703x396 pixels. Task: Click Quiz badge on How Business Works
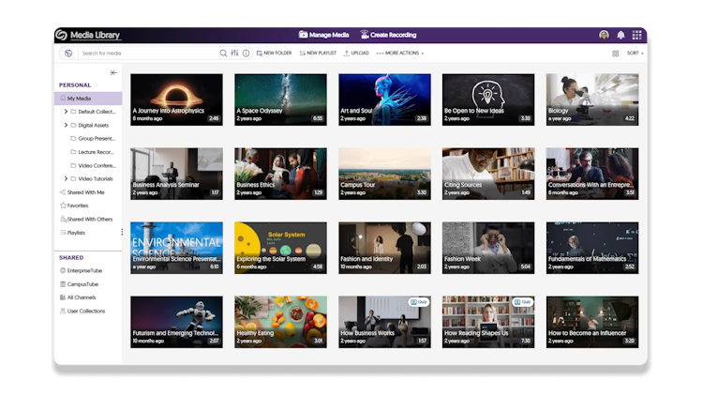(x=419, y=302)
